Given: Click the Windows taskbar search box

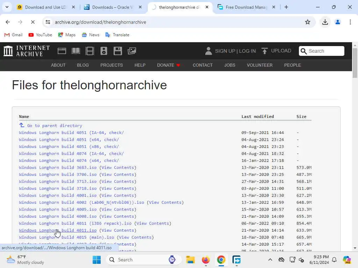Looking at the screenshot, I should pyautogui.click(x=143, y=260).
